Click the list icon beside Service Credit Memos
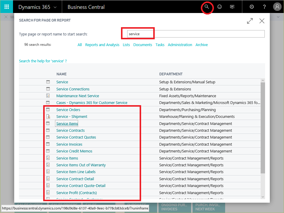The height and width of the screenshot is (213, 284). 48,151
